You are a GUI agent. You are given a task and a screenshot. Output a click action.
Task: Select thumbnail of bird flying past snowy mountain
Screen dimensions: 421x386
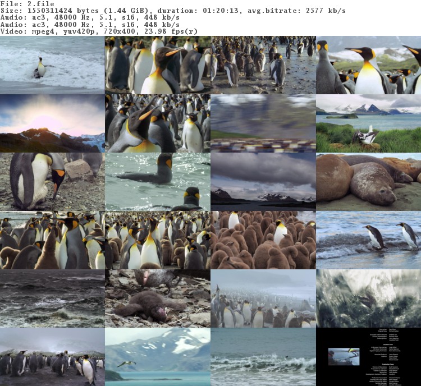pyautogui.click(x=158, y=356)
